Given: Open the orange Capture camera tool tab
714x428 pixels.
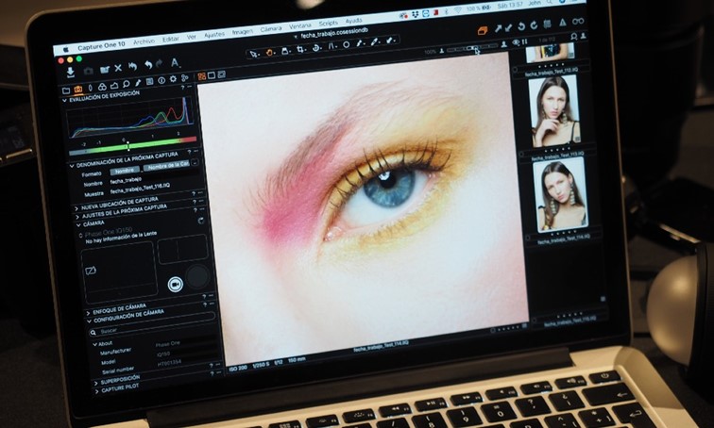Looking at the screenshot, I should pyautogui.click(x=78, y=89).
